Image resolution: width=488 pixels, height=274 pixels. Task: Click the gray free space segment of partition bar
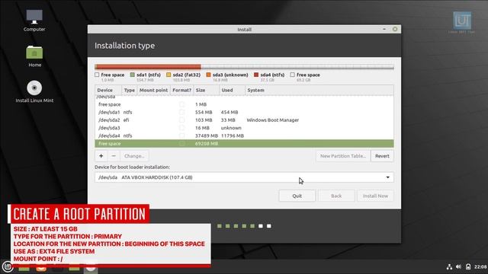(x=297, y=67)
